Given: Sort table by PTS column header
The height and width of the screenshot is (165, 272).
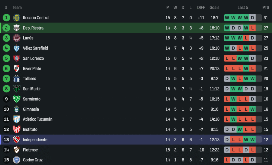Looking at the screenshot, I should tap(266, 8).
